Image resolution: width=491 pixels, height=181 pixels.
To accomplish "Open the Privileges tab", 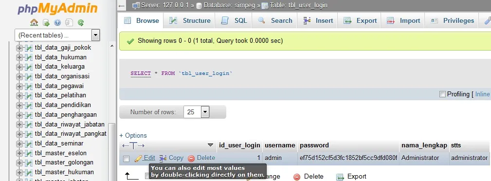I will [x=452, y=20].
